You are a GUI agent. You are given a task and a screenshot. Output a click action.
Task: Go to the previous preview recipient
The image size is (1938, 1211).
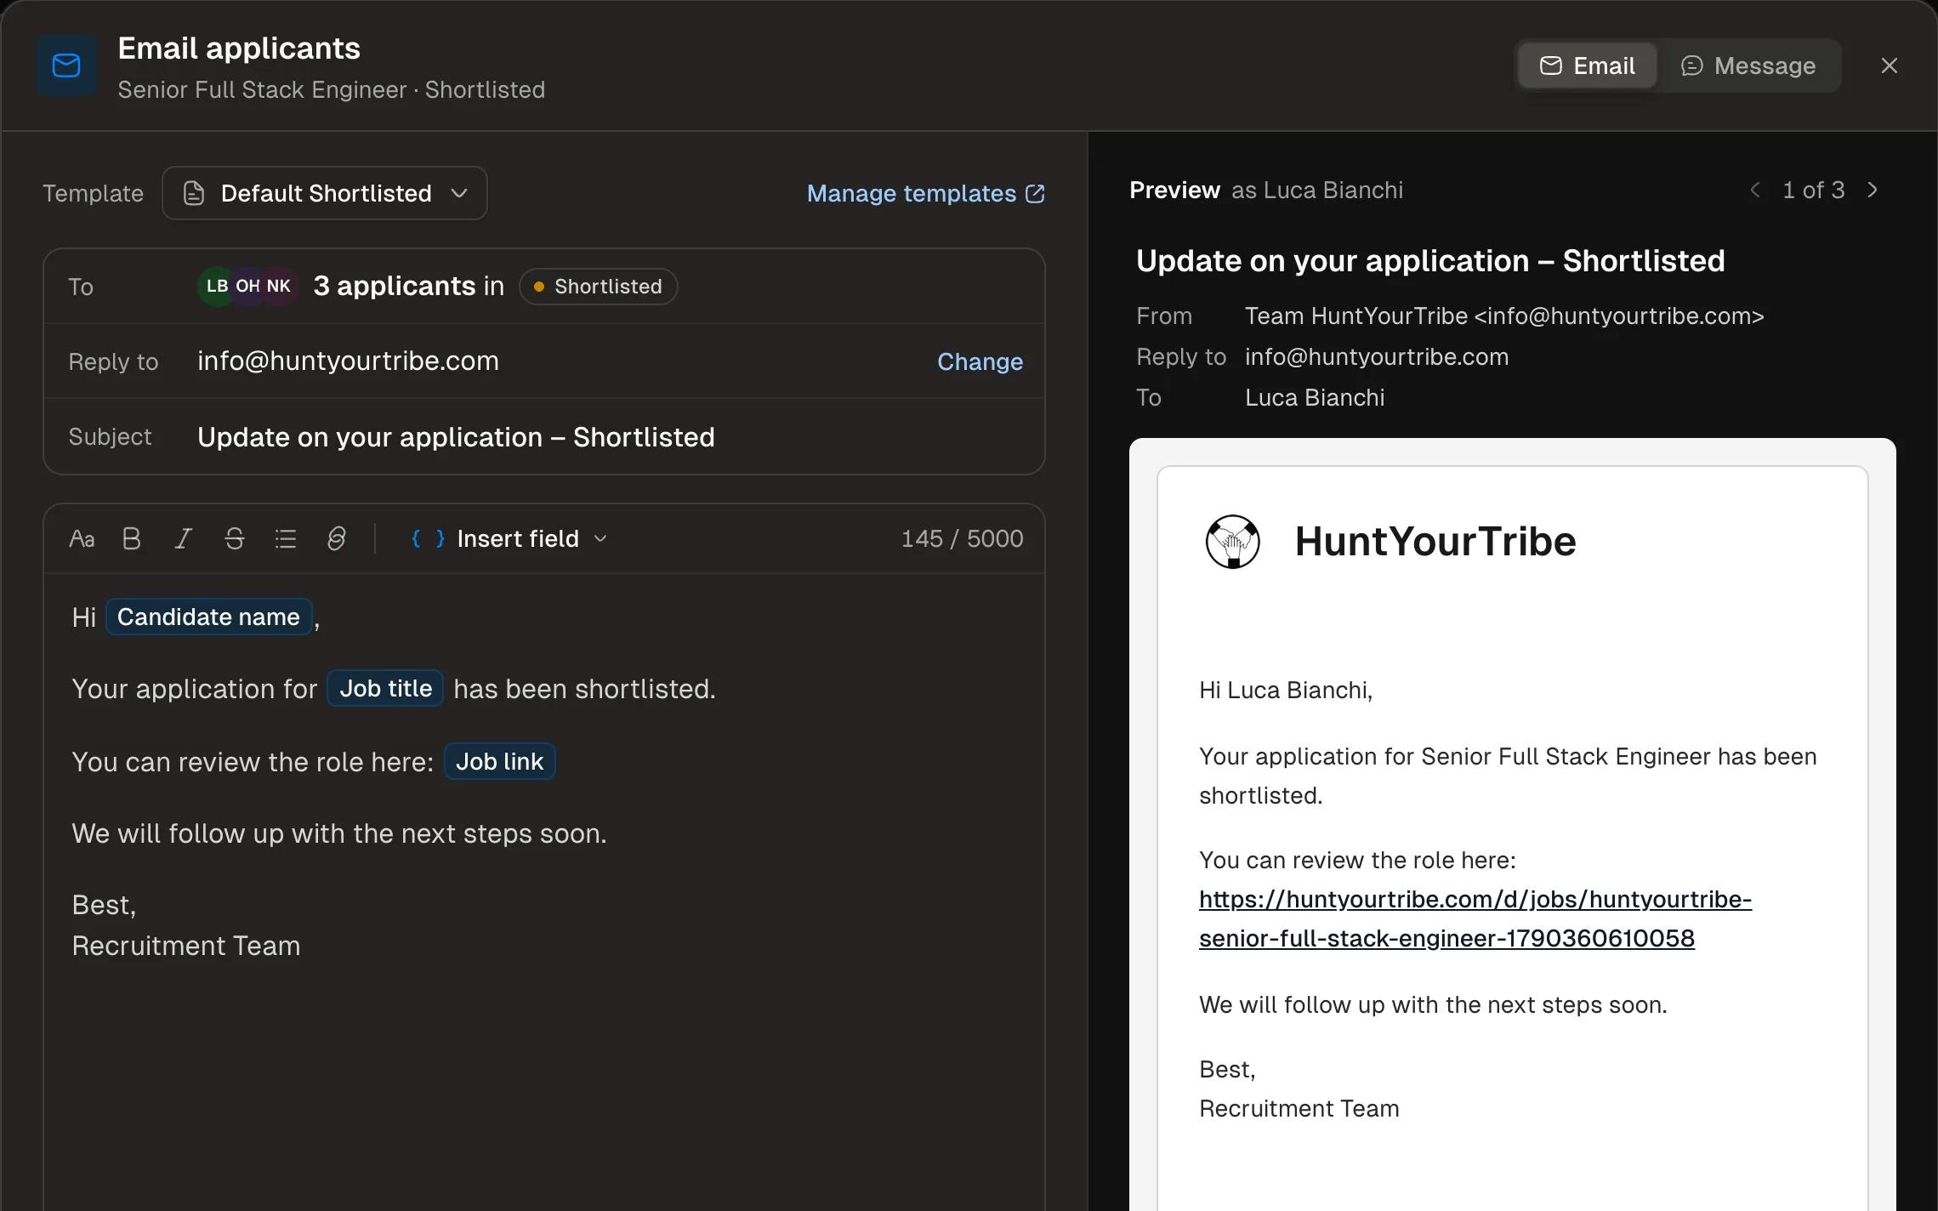click(1755, 190)
